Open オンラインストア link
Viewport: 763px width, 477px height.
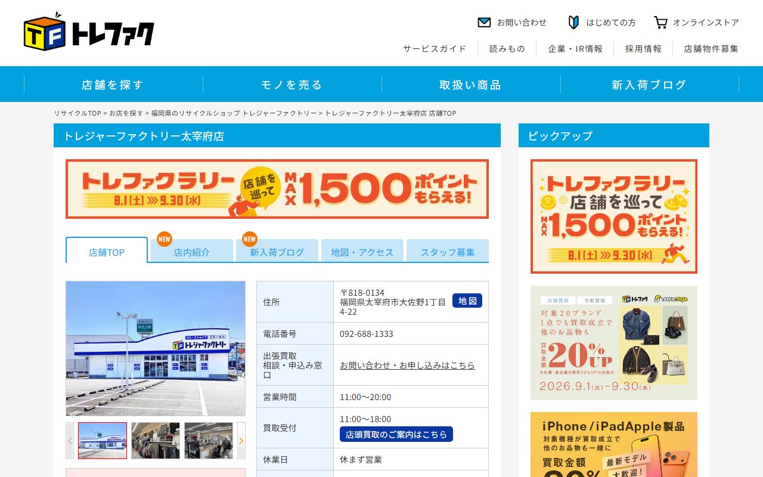point(706,23)
